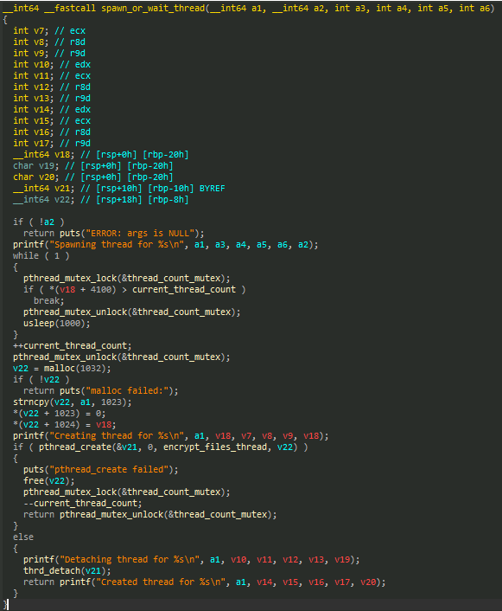The width and height of the screenshot is (502, 611).
Task: Select the ++current_thread_count statement
Action: [x=72, y=346]
